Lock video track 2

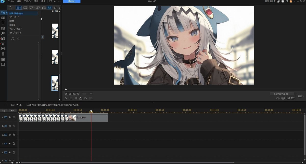coord(14,135)
